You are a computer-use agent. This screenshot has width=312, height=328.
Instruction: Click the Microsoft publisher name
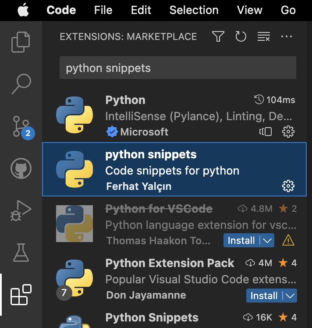click(144, 132)
